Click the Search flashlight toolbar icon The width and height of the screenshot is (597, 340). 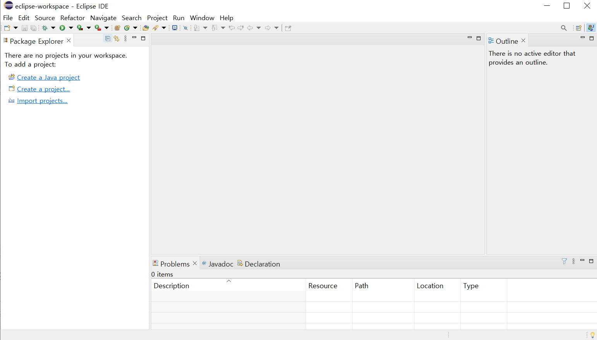point(155,28)
